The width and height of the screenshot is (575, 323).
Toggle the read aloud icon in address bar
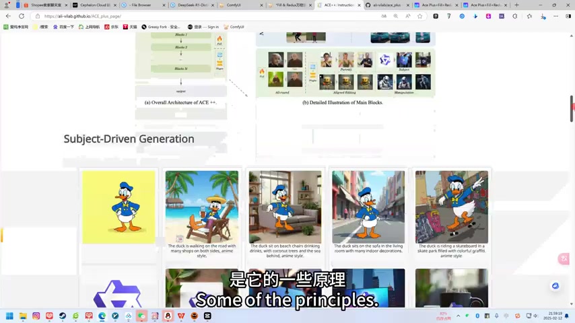[408, 16]
